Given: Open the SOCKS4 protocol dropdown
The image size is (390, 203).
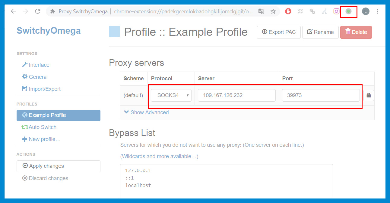Looking at the screenshot, I should (x=171, y=95).
